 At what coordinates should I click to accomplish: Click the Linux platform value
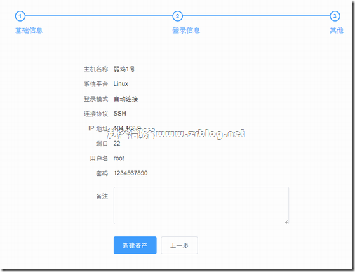tap(121, 84)
